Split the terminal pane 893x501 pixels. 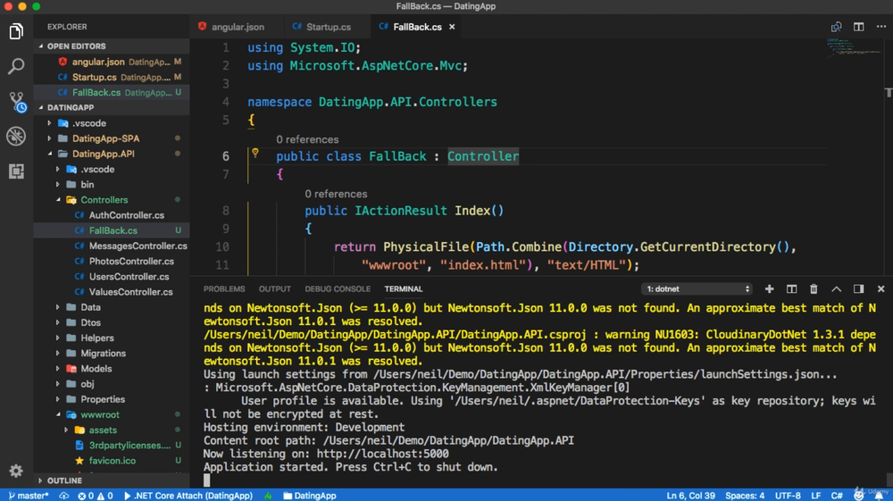point(791,288)
